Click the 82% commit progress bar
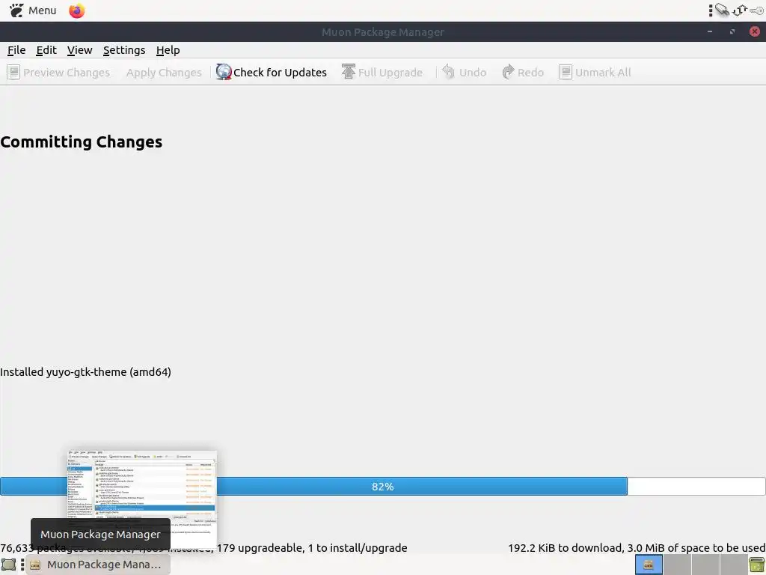 pos(382,487)
